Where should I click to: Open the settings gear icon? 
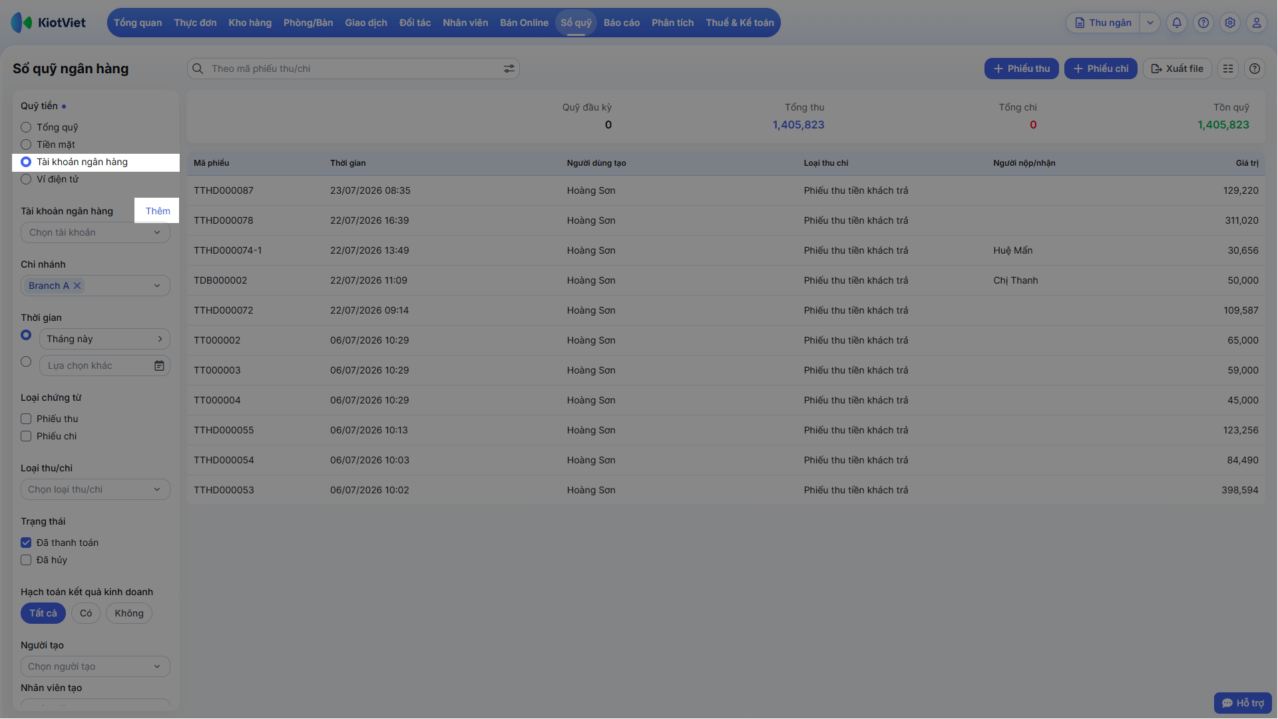(x=1230, y=23)
